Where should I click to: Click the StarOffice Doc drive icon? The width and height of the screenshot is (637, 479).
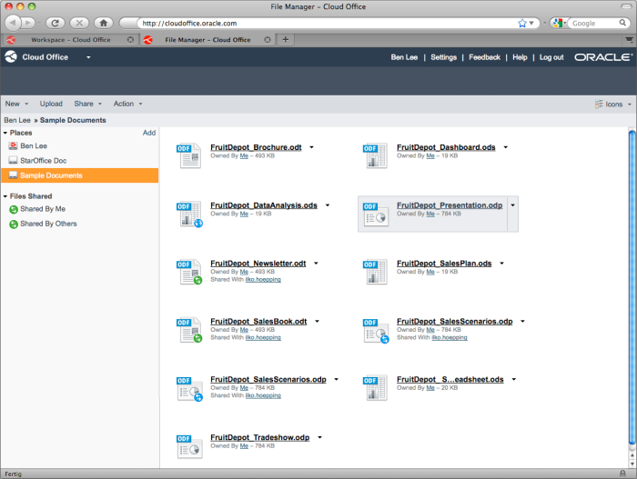pyautogui.click(x=13, y=160)
